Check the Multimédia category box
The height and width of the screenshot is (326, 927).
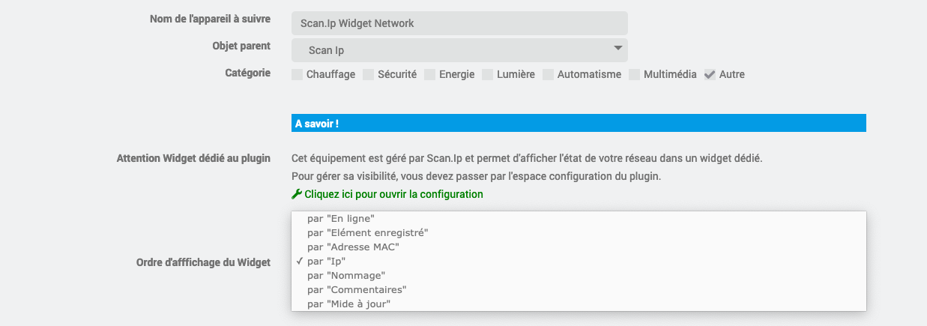635,74
